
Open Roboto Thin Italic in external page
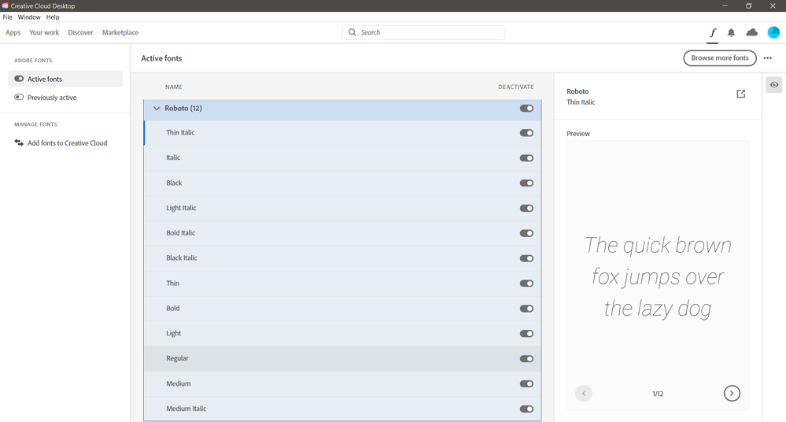741,94
